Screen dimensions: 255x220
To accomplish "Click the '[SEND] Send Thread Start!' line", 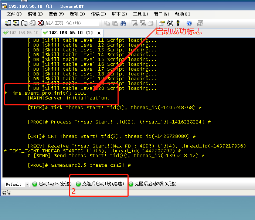I will (x=116, y=156).
